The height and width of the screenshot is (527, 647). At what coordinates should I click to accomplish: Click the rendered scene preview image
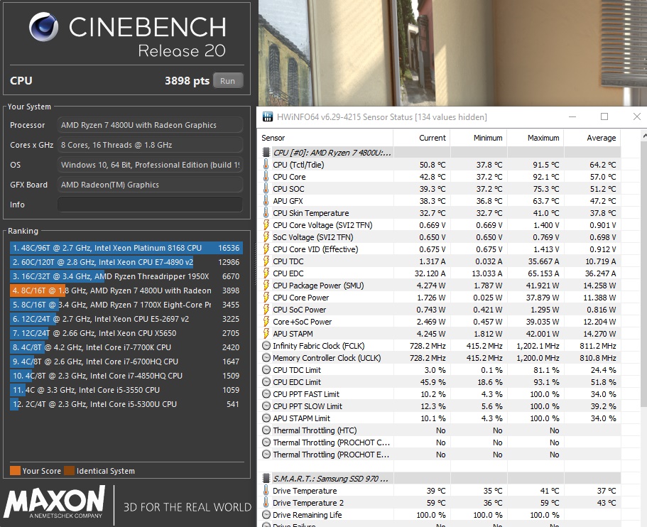click(x=452, y=53)
